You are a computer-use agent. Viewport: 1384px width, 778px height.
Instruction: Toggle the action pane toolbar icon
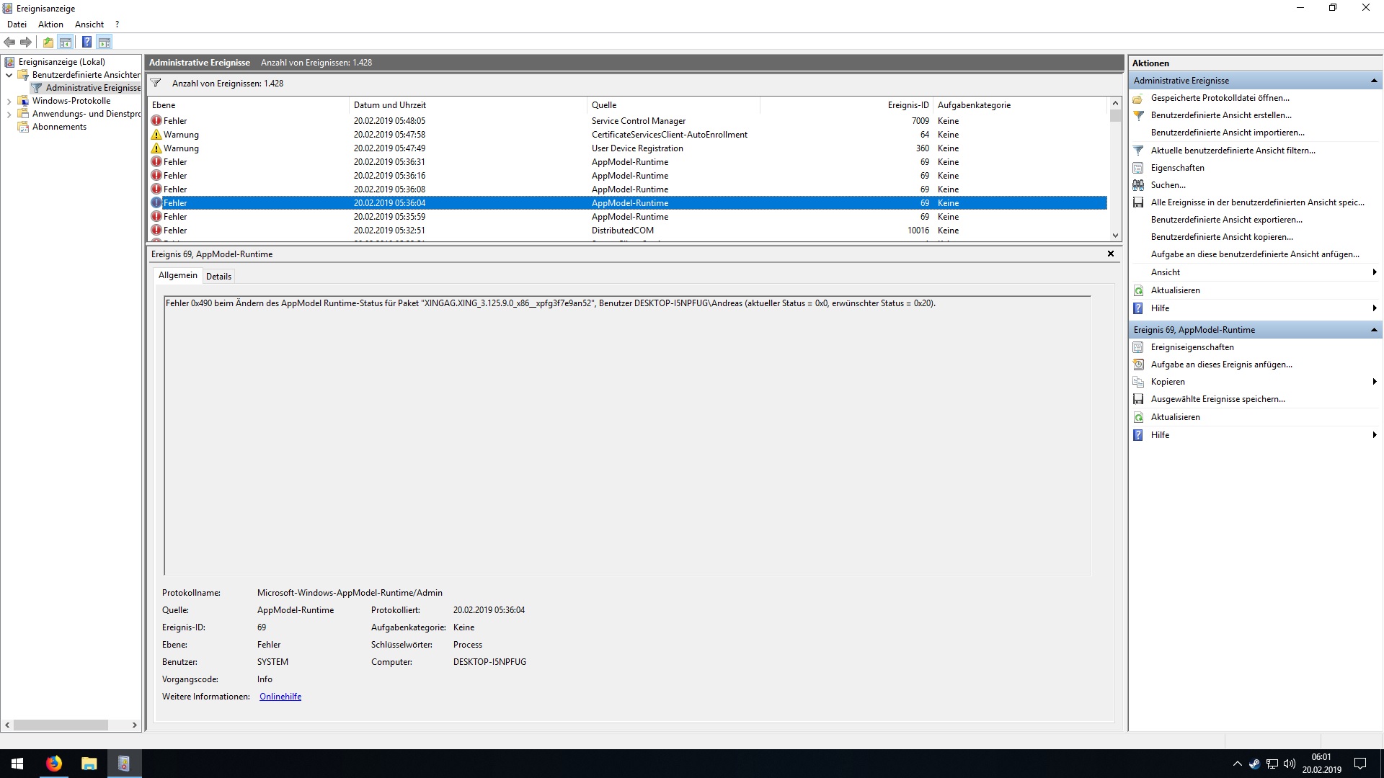pos(105,42)
